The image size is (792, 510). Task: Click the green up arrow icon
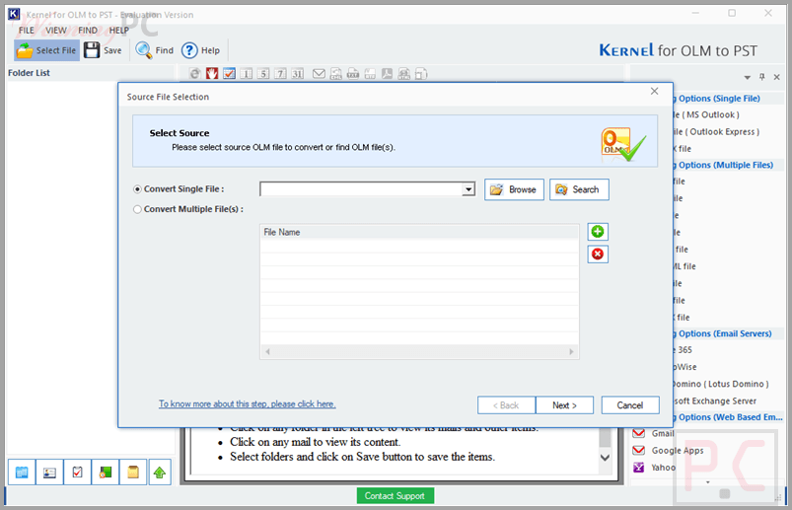[x=160, y=473]
